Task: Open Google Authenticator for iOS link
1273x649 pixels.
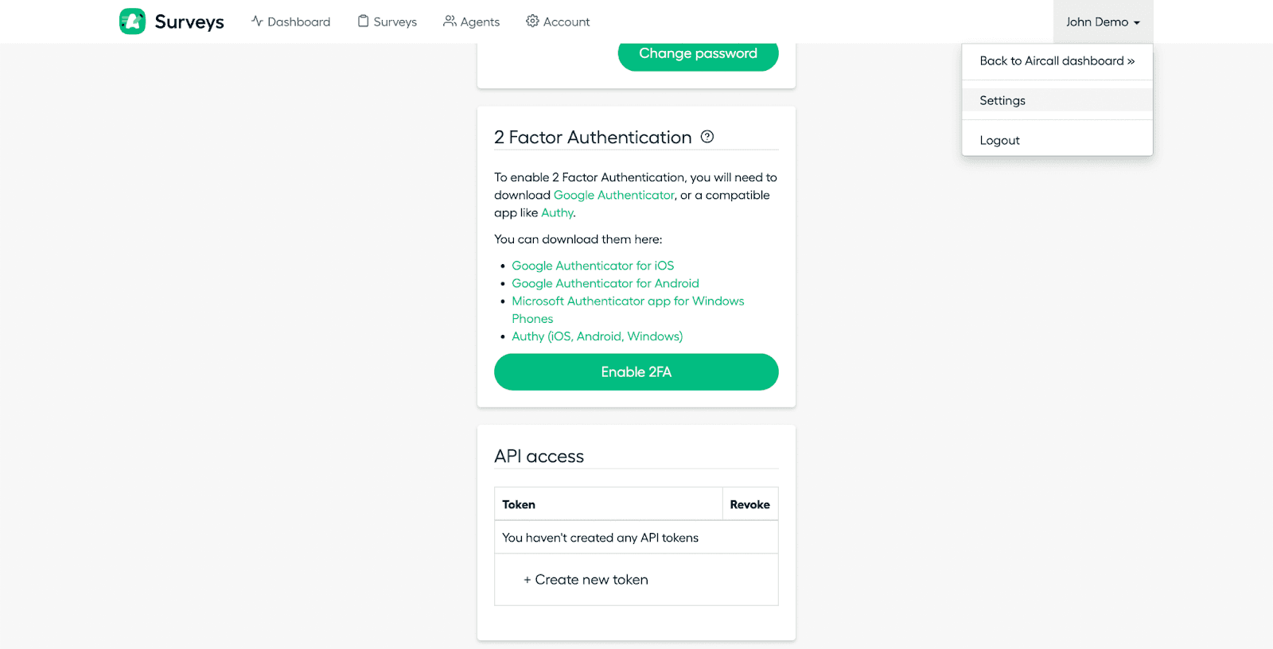Action: [593, 266]
